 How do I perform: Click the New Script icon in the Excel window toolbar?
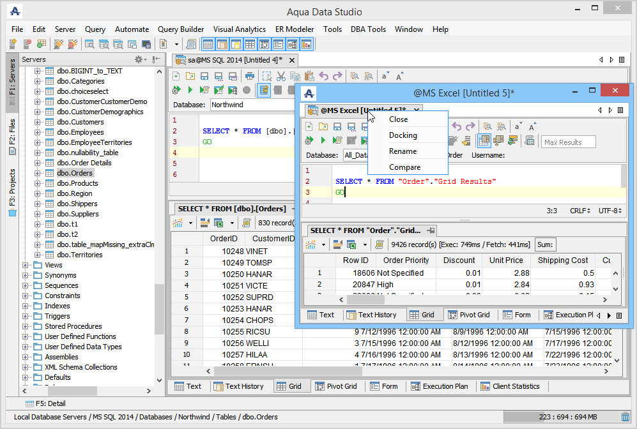coord(309,127)
